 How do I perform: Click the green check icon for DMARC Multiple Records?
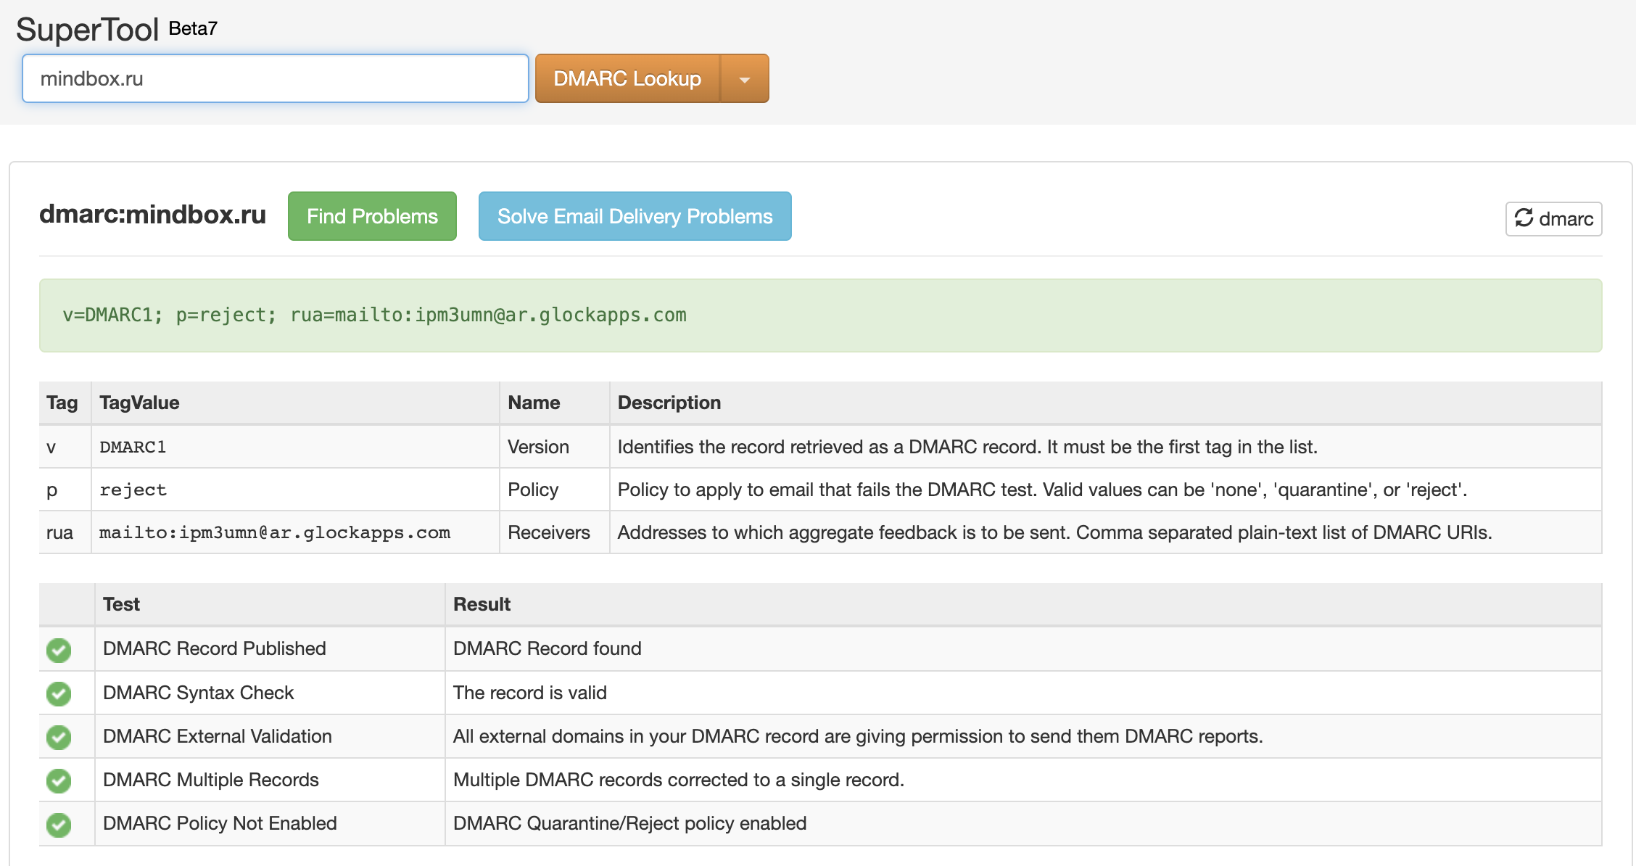click(x=59, y=780)
